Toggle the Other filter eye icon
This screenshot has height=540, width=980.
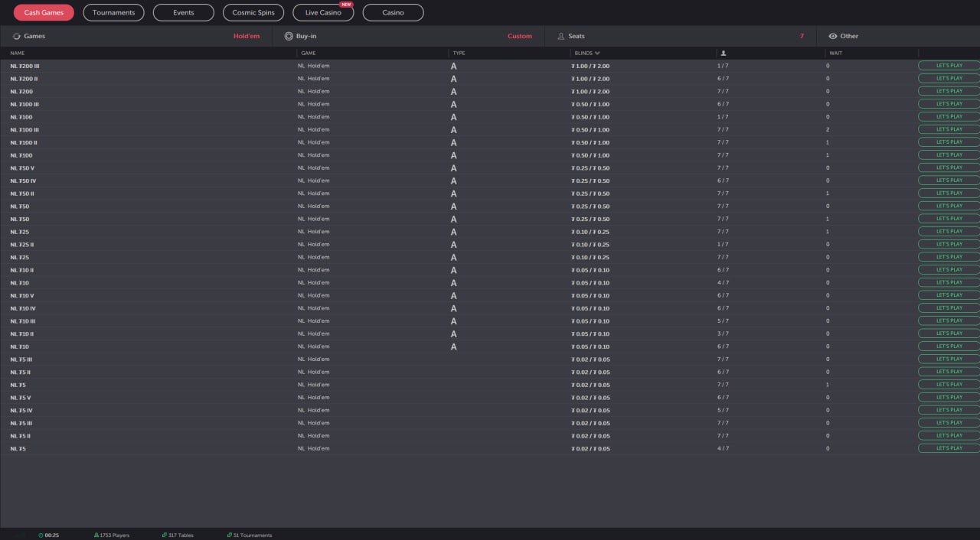[833, 36]
